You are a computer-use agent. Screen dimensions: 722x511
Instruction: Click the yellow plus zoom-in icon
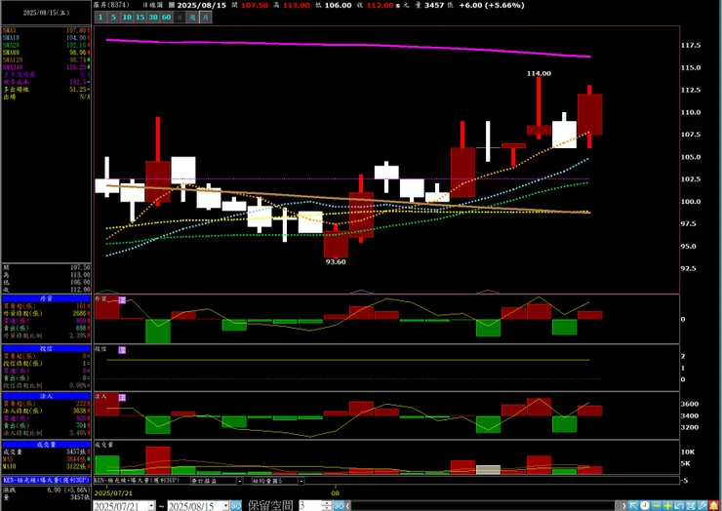pyautogui.click(x=667, y=505)
